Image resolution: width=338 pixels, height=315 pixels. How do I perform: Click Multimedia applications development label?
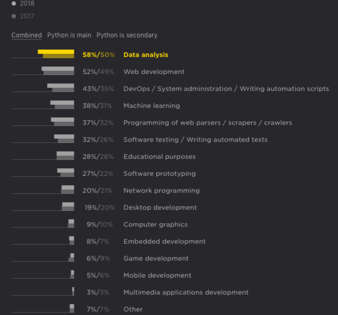pos(186,292)
